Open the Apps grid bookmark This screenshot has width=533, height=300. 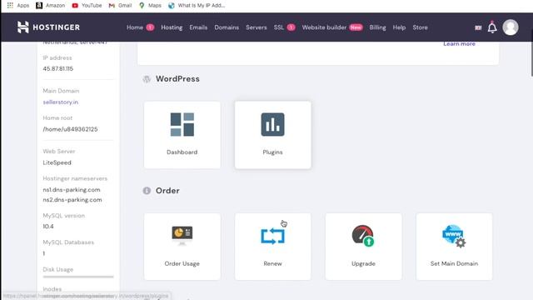point(17,6)
